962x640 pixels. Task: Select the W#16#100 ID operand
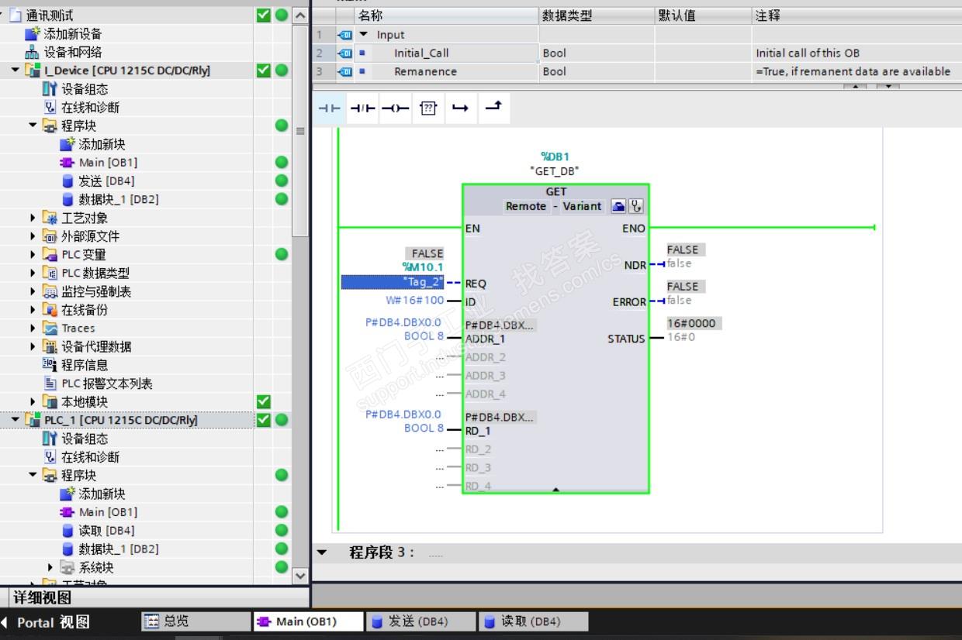click(x=415, y=300)
